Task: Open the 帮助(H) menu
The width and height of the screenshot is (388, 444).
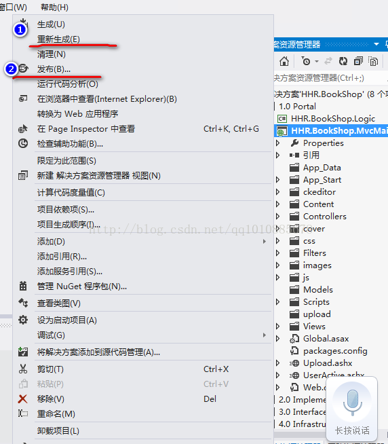Action: pos(54,7)
